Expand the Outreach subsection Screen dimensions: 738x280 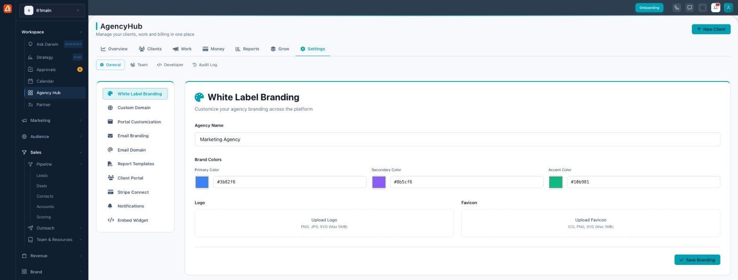point(55,228)
